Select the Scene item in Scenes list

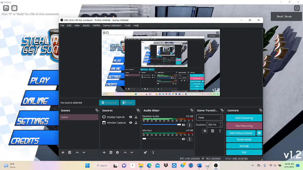[x=79, y=117]
